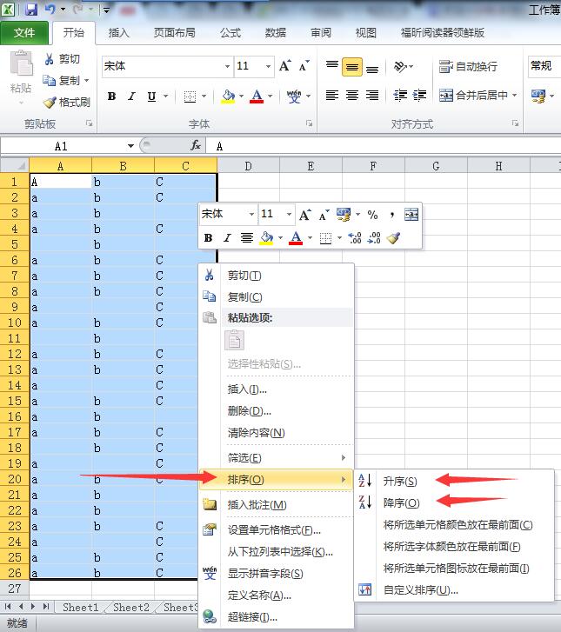Toggle ribbon align text left
The width and height of the screenshot is (561, 632).
pyautogui.click(x=332, y=95)
